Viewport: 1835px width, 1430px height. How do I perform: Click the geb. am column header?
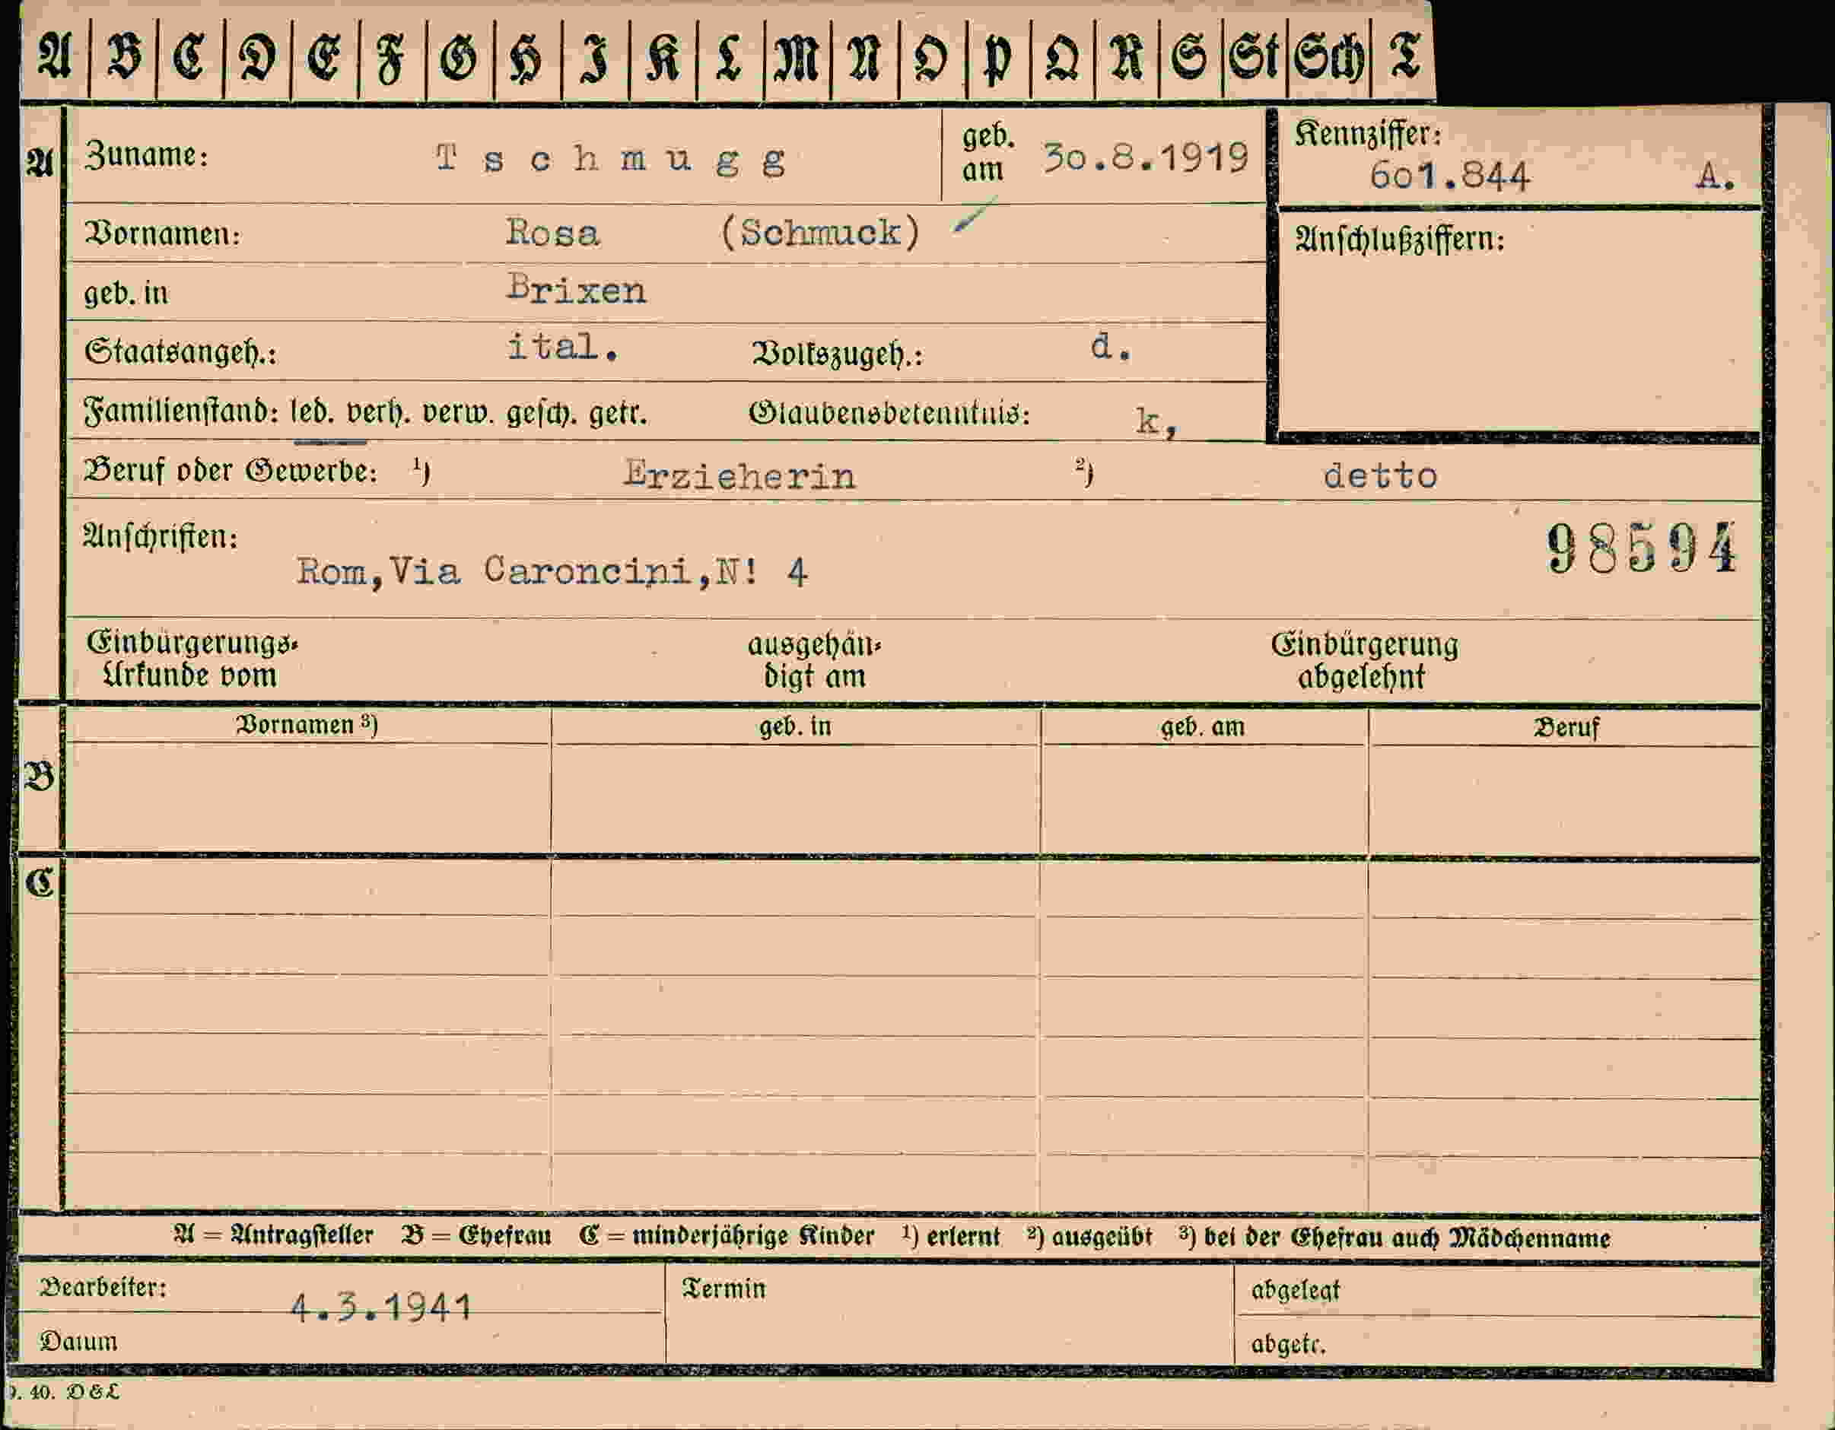click(x=1203, y=726)
